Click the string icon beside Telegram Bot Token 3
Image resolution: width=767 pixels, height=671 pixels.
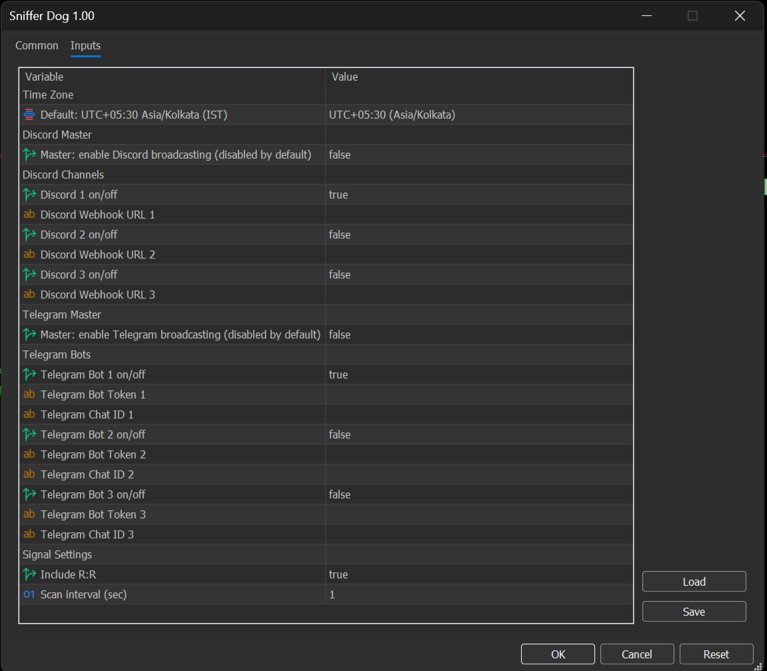click(29, 514)
